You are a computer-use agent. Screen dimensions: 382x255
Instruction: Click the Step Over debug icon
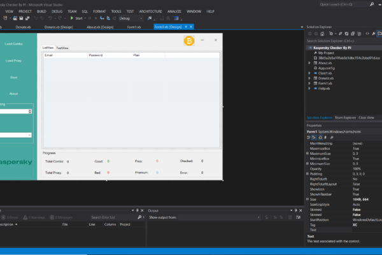pyautogui.click(x=108, y=18)
